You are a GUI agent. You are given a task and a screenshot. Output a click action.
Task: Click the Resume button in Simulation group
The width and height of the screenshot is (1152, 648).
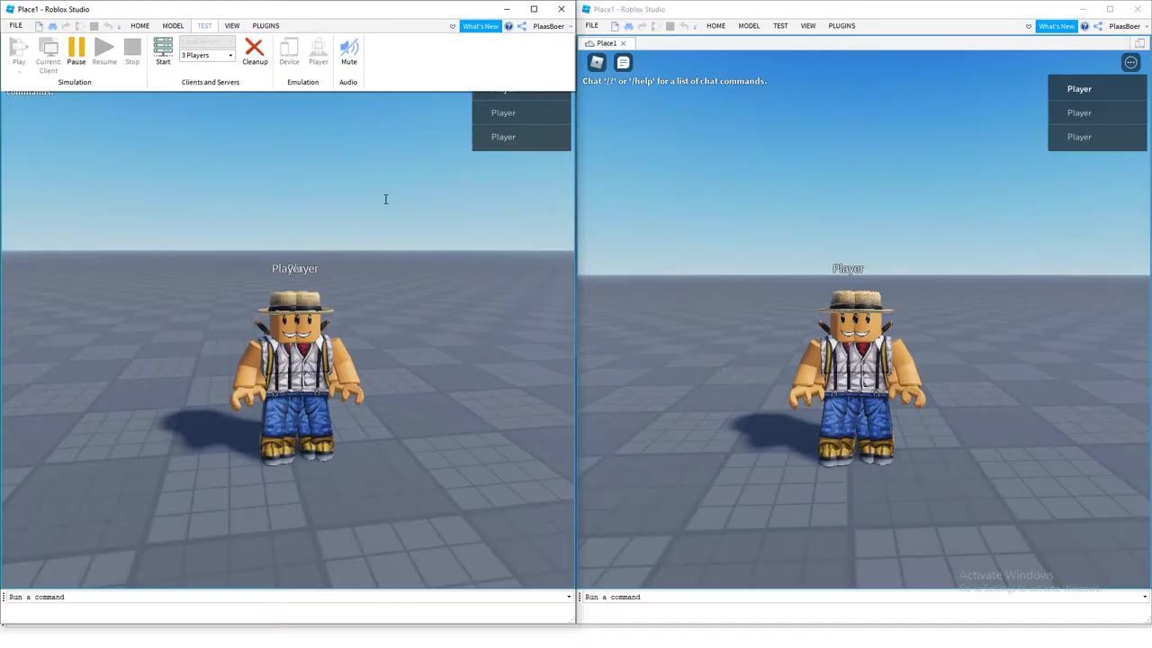tap(104, 51)
